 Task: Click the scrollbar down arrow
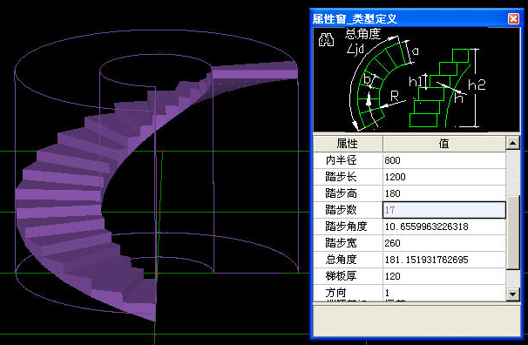pyautogui.click(x=513, y=294)
